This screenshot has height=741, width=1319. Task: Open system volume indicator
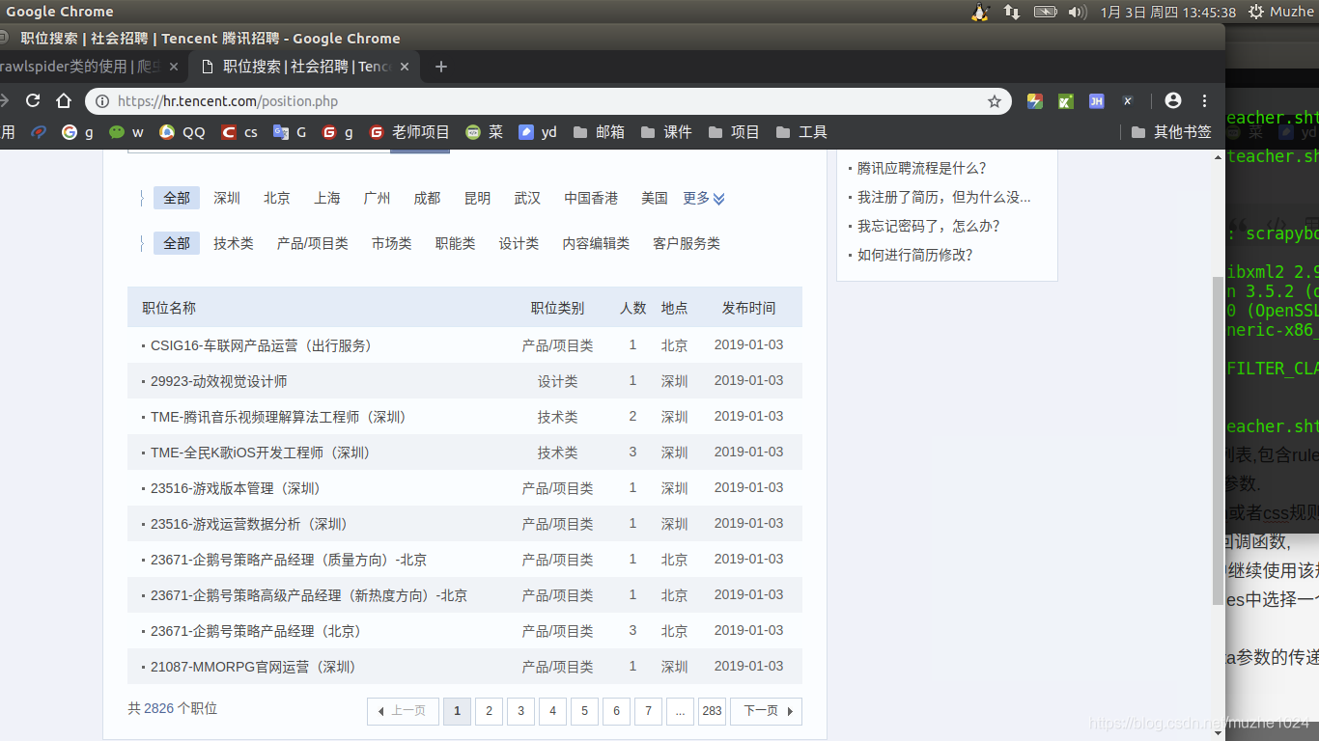(x=1078, y=12)
